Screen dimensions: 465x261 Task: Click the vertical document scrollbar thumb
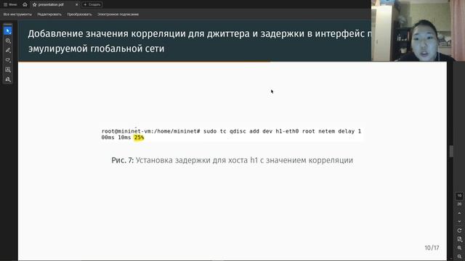451,152
